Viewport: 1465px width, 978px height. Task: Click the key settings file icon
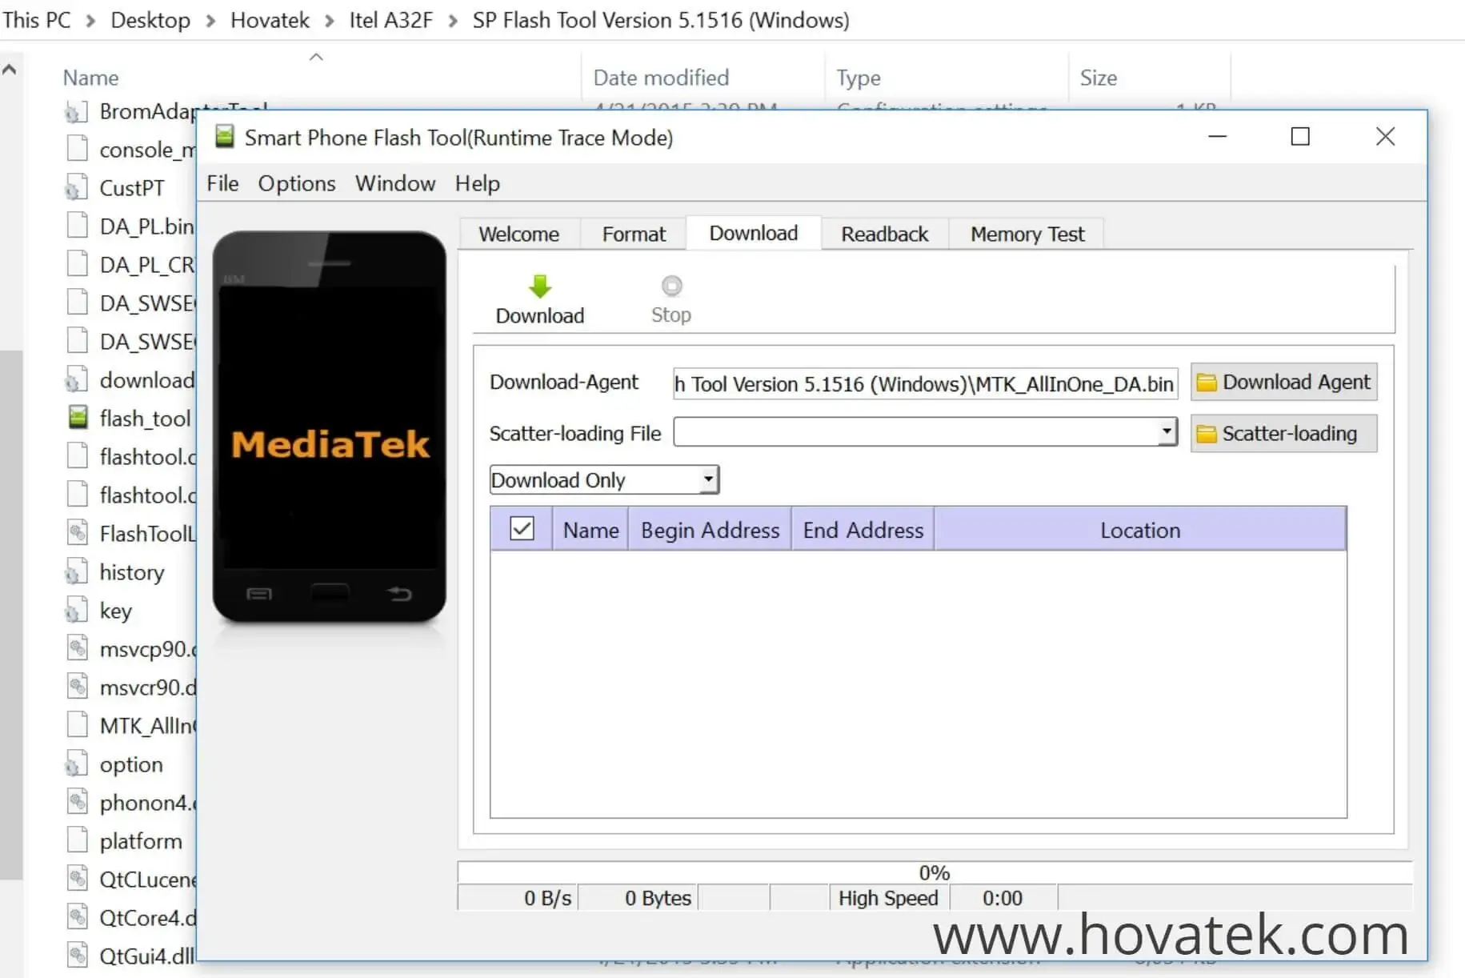pyautogui.click(x=77, y=609)
